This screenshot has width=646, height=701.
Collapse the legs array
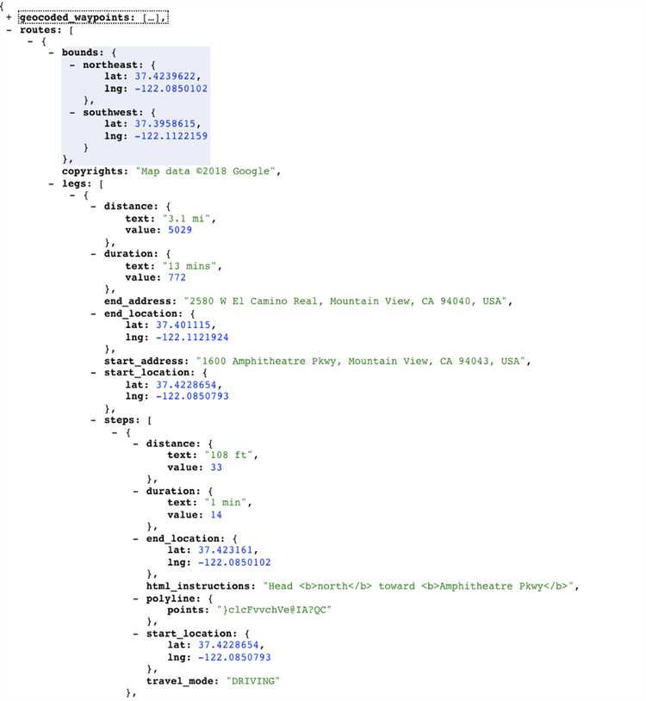click(x=51, y=183)
